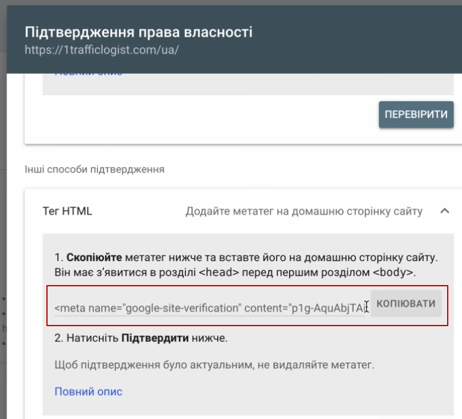
Task: Click the Натисніть text in step 2
Action: 92,338
